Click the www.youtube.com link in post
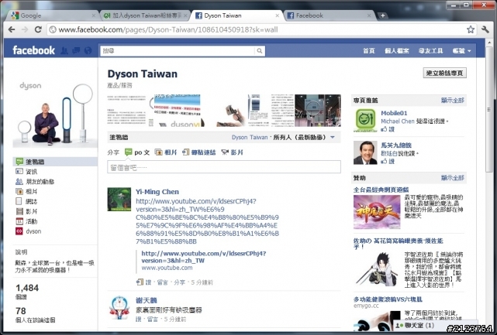Viewport: 497px width, 335px height. tap(167, 268)
